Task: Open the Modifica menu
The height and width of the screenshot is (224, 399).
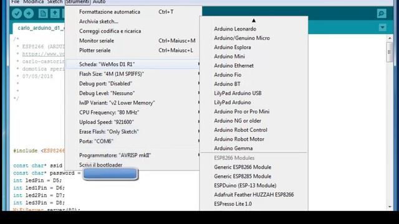Action: point(33,2)
